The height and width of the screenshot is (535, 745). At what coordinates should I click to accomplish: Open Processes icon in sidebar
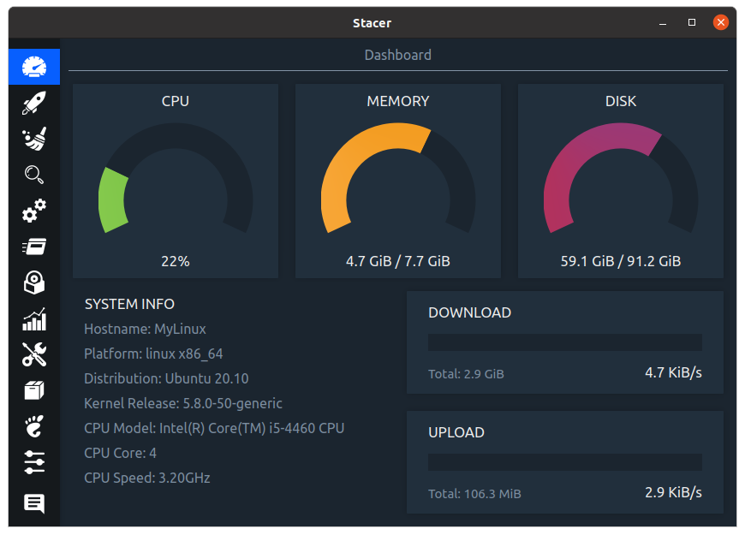click(34, 247)
